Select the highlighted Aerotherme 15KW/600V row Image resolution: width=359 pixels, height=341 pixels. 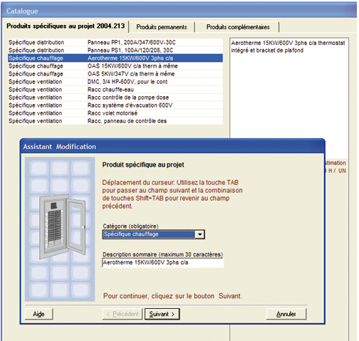coord(115,58)
